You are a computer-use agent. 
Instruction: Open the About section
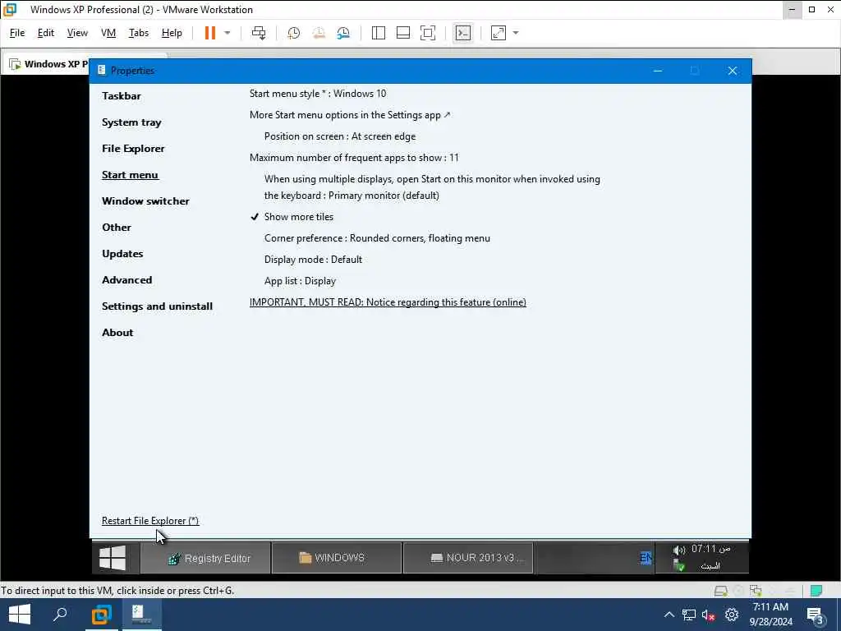117,333
